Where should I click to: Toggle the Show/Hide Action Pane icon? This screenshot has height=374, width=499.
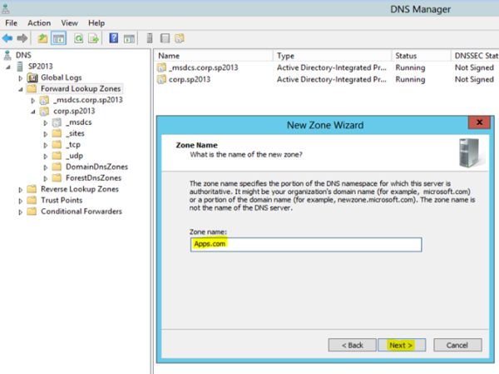coord(129,39)
